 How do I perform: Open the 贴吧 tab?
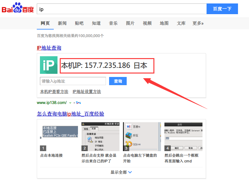pyautogui.click(x=79, y=23)
